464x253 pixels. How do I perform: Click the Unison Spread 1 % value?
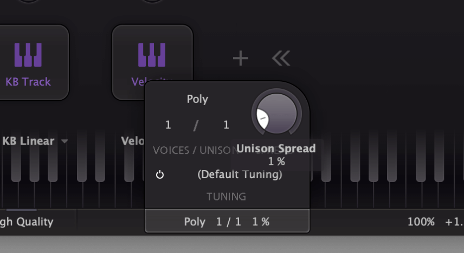tap(276, 161)
